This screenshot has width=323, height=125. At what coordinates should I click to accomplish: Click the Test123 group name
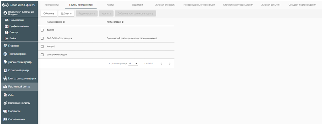pyautogui.click(x=50, y=30)
